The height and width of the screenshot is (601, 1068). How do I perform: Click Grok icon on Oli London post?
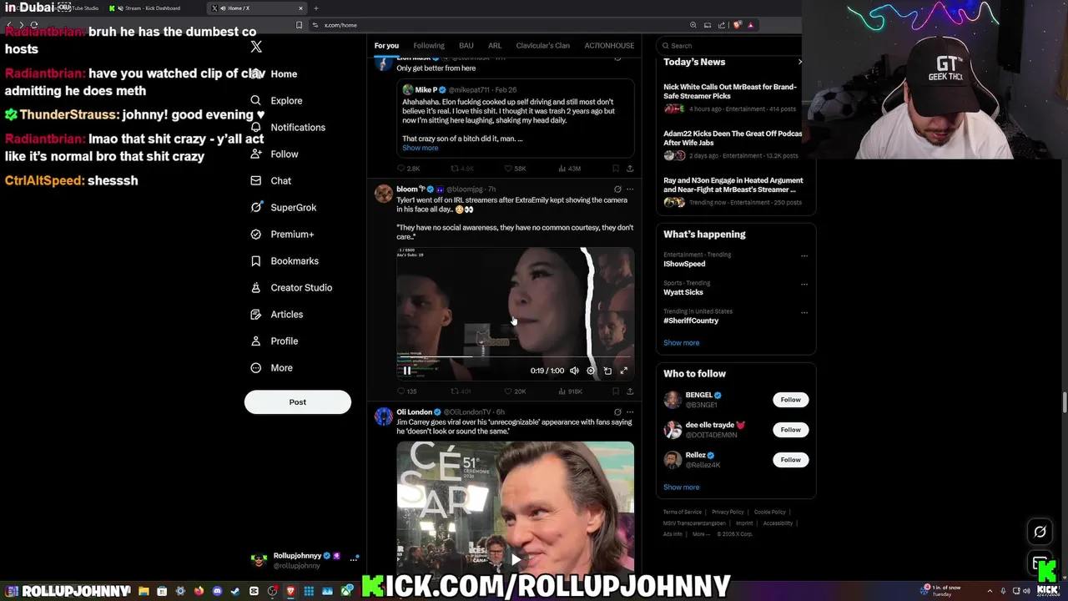(617, 412)
